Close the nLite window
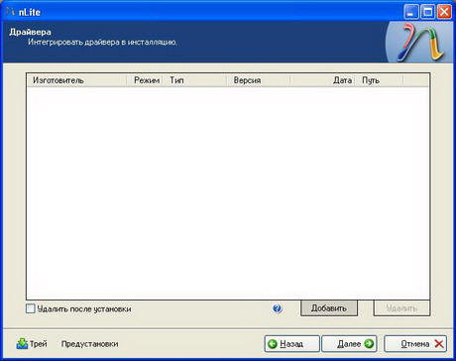This screenshot has width=456, height=361. tap(444, 12)
